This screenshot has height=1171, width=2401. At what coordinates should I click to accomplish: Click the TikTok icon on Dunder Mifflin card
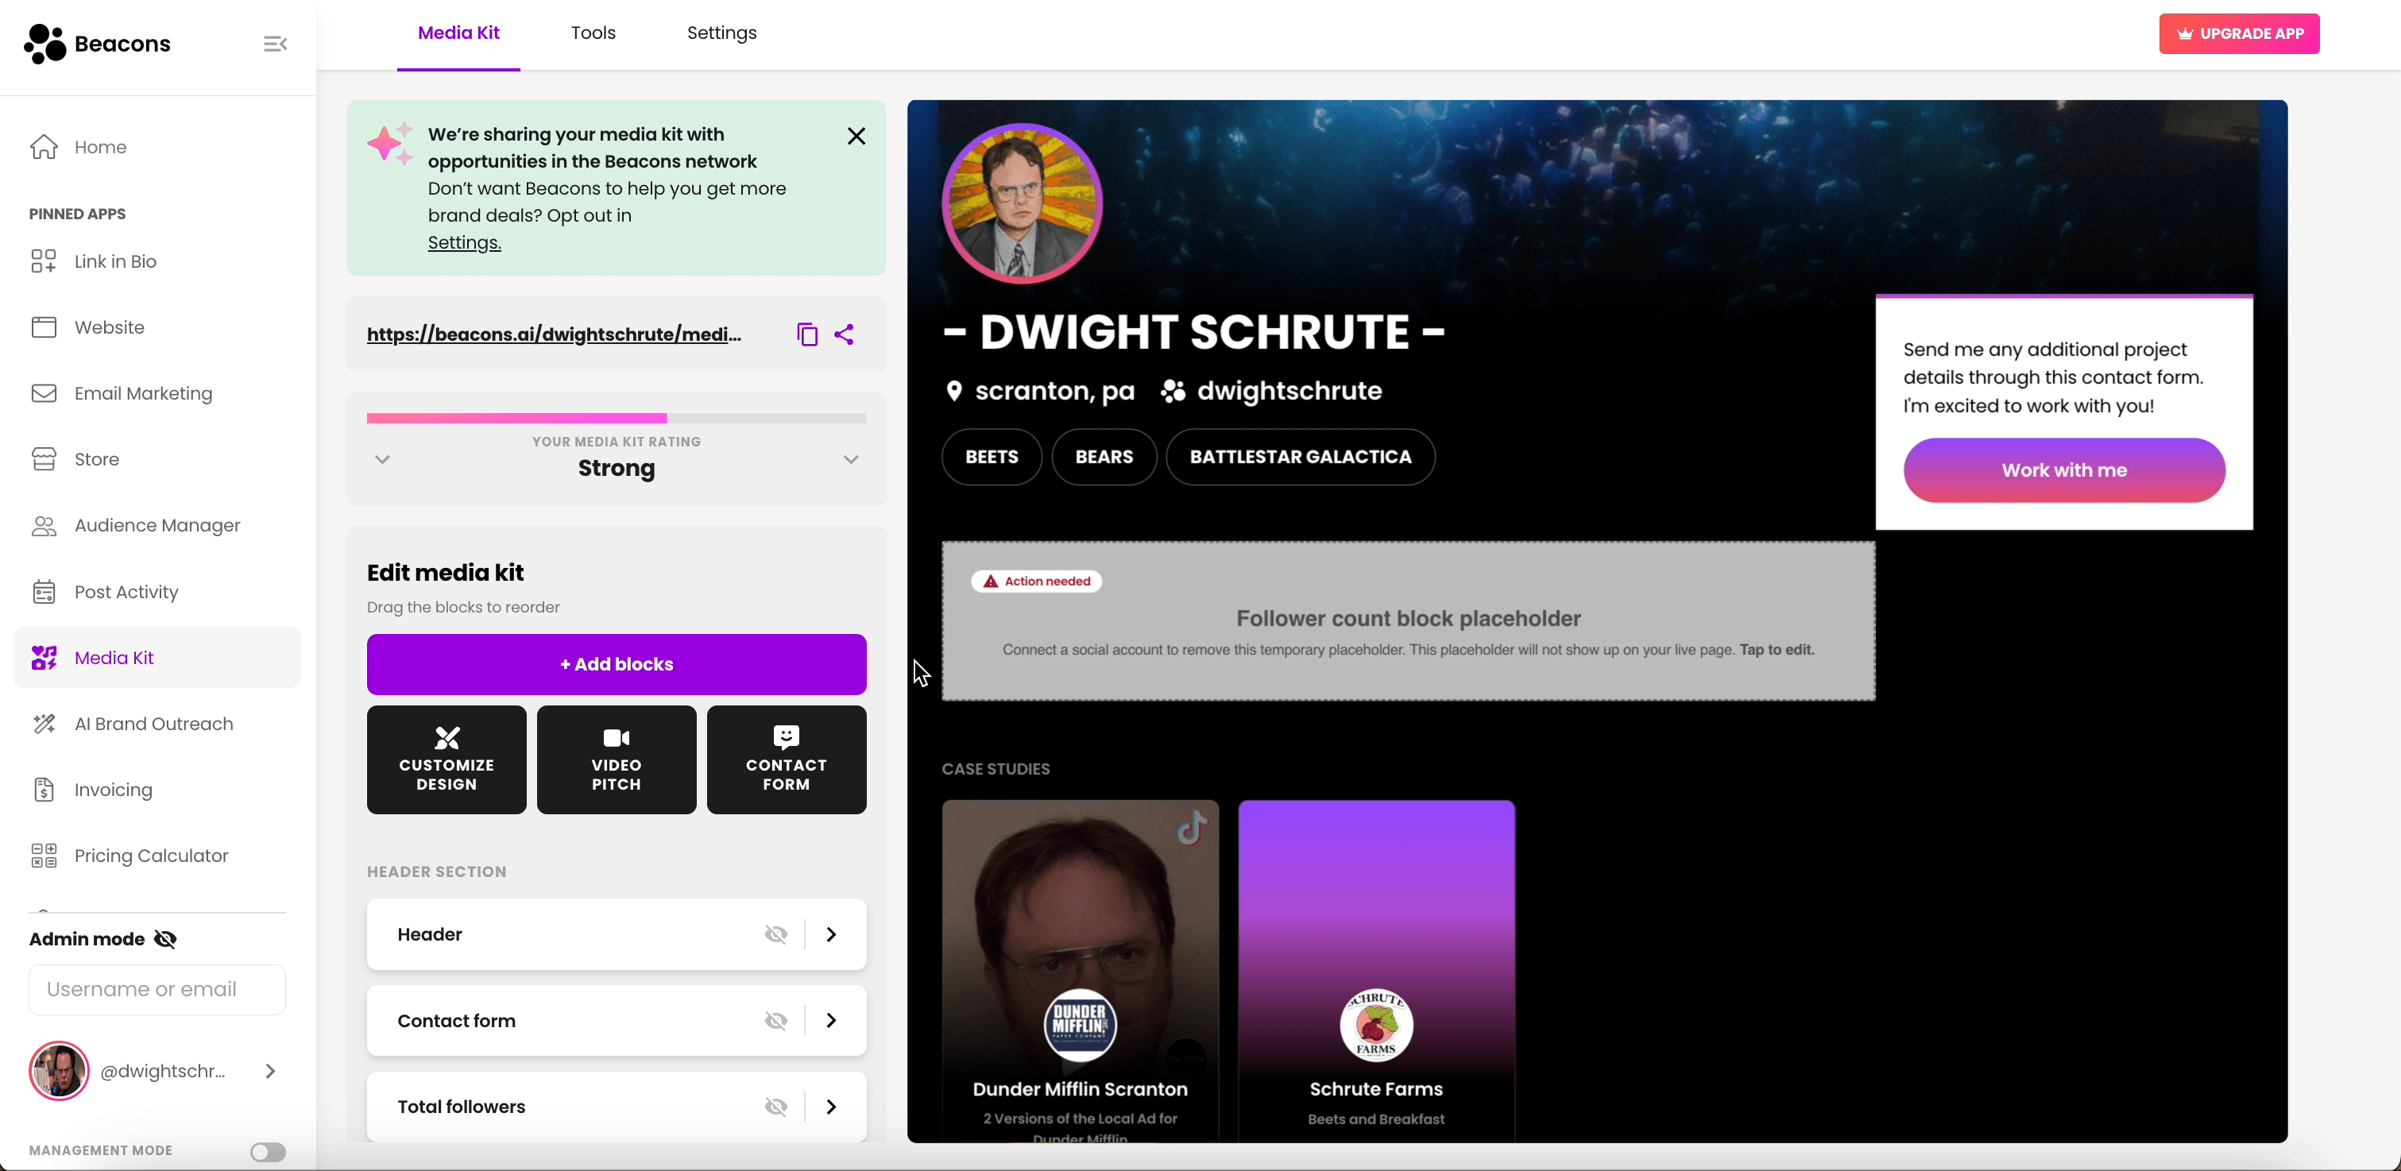pos(1192,827)
